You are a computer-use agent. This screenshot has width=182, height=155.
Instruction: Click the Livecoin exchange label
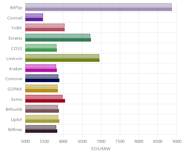tap(14, 59)
